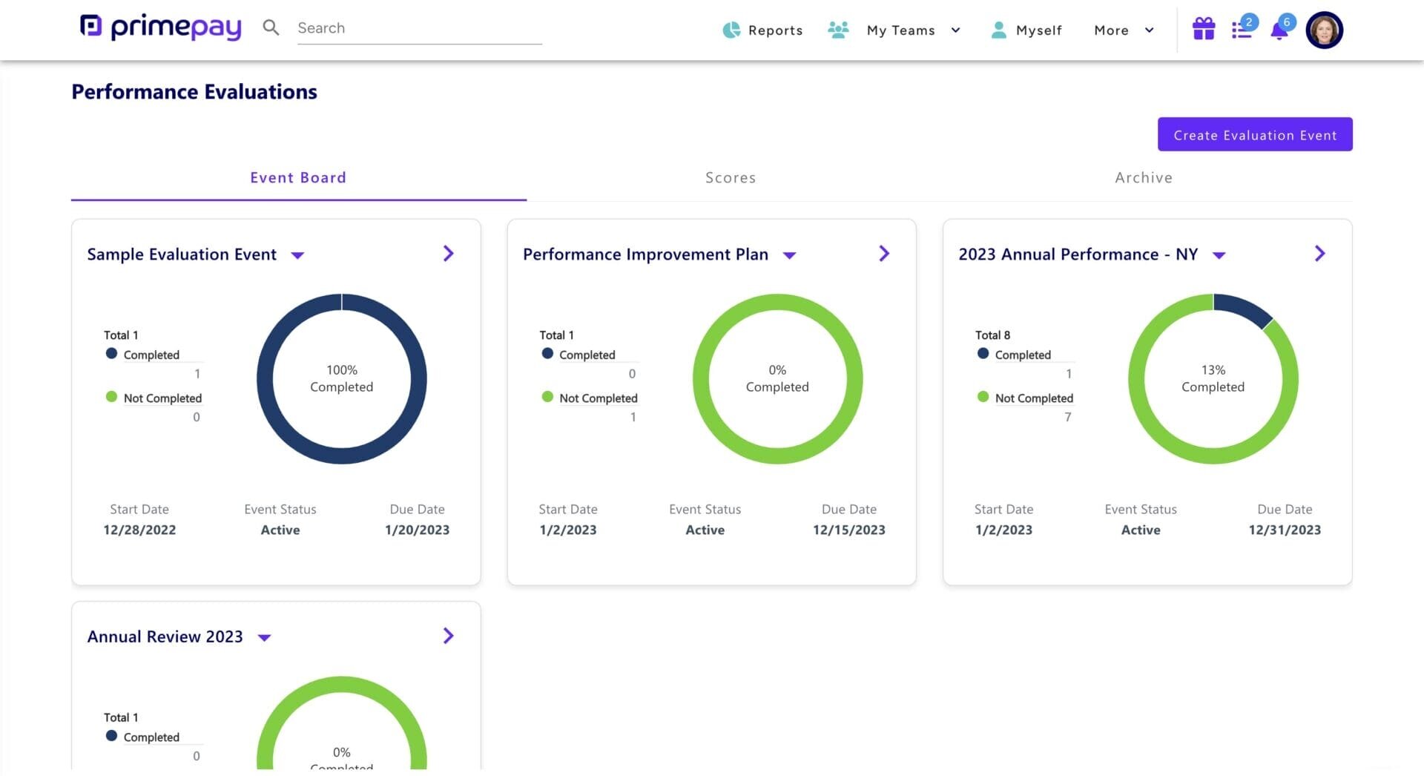Click Create Evaluation Event button
The image size is (1424, 776).
(1255, 134)
